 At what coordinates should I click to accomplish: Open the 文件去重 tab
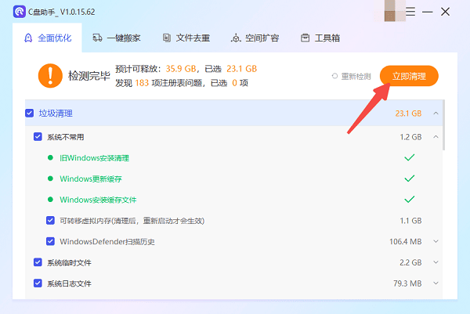pyautogui.click(x=186, y=38)
